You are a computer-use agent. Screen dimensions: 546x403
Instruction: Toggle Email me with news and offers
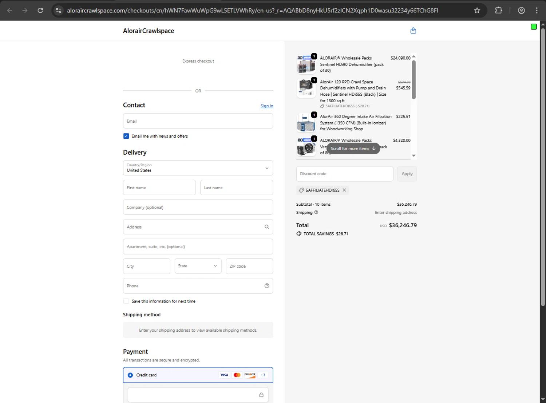coord(126,136)
